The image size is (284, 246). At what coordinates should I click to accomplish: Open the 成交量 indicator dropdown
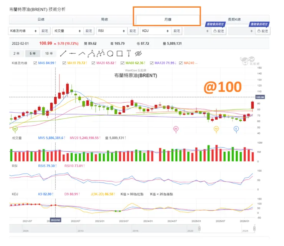[68, 31]
